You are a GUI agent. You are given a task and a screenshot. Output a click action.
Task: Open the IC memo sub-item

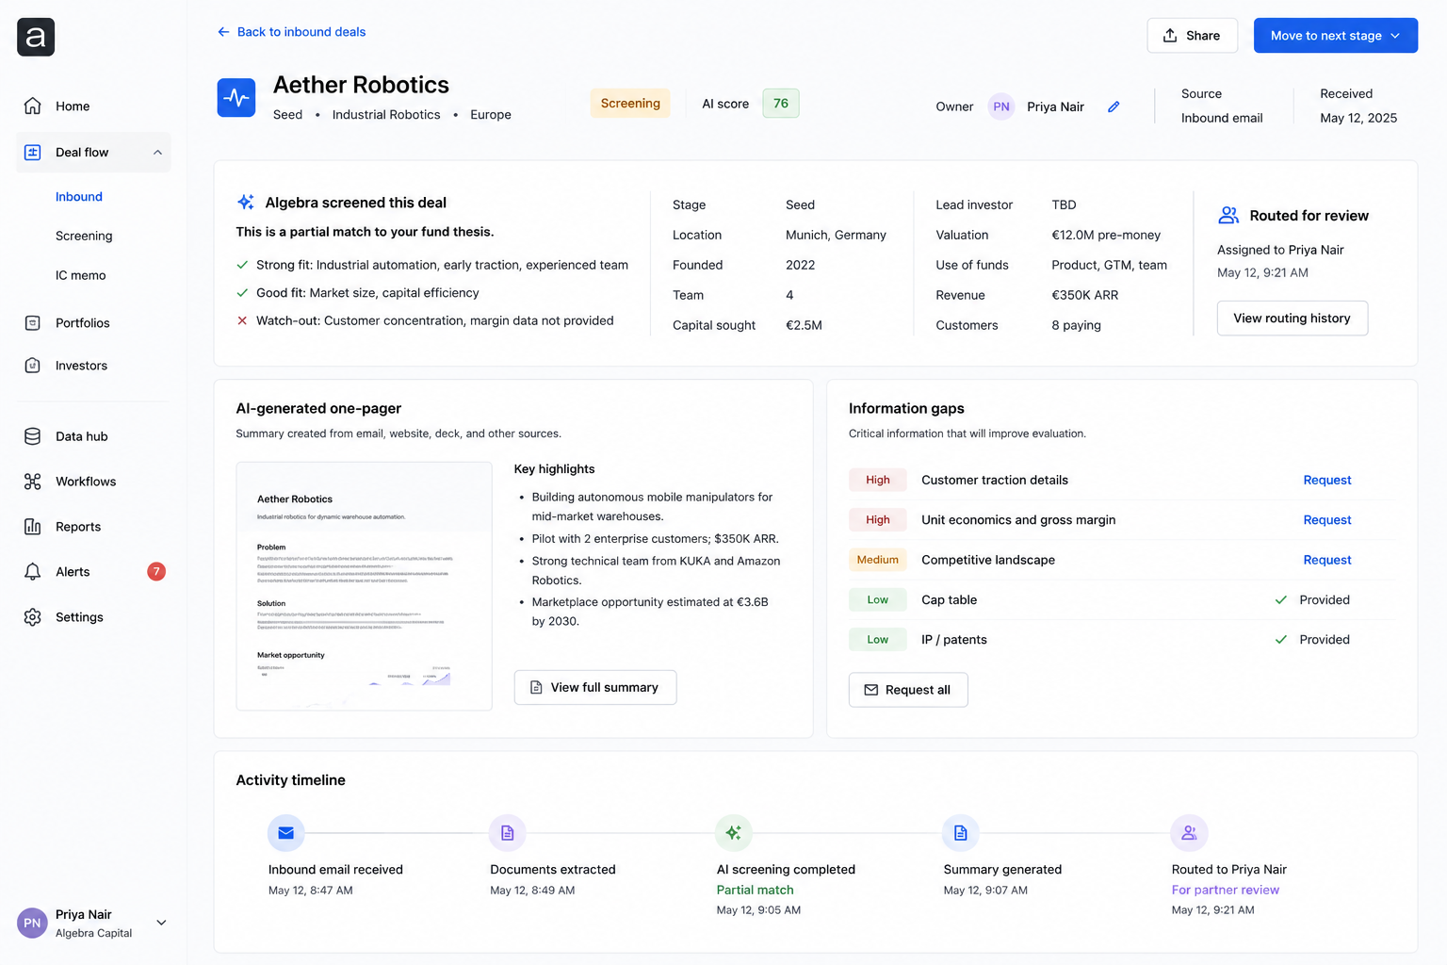[81, 276]
